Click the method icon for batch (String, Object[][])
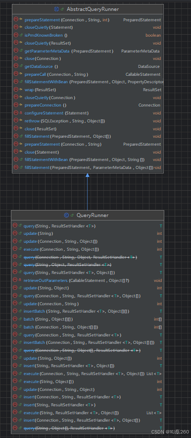The image size is (191, 438). pos(15,319)
